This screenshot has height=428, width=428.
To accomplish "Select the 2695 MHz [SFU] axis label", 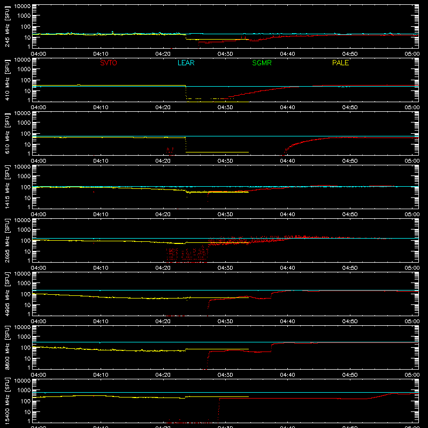I will (x=7, y=240).
